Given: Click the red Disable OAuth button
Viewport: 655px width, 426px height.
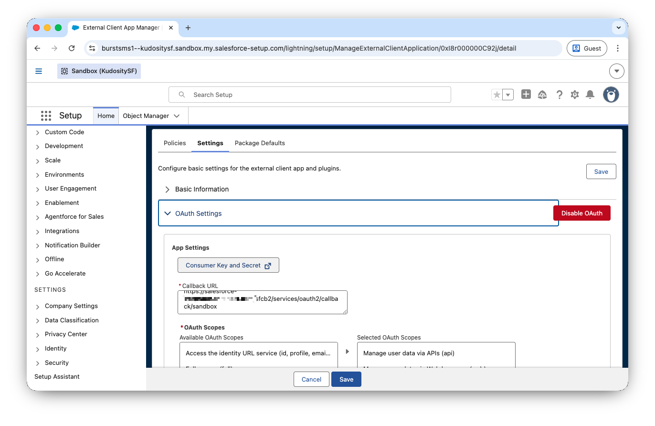Looking at the screenshot, I should (x=581, y=213).
